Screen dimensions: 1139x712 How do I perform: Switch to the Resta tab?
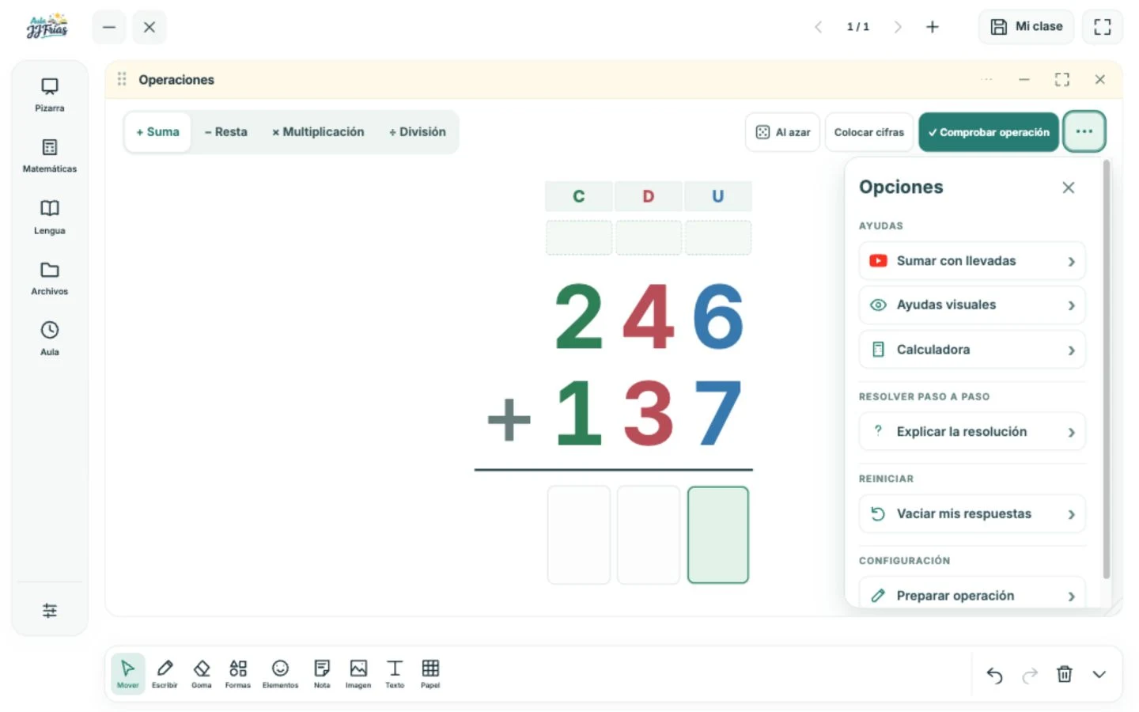pos(225,132)
